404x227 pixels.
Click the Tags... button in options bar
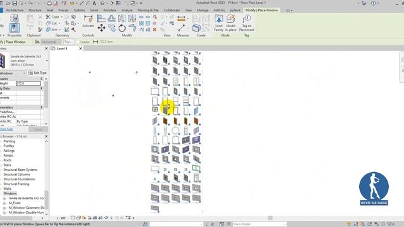coord(69,42)
